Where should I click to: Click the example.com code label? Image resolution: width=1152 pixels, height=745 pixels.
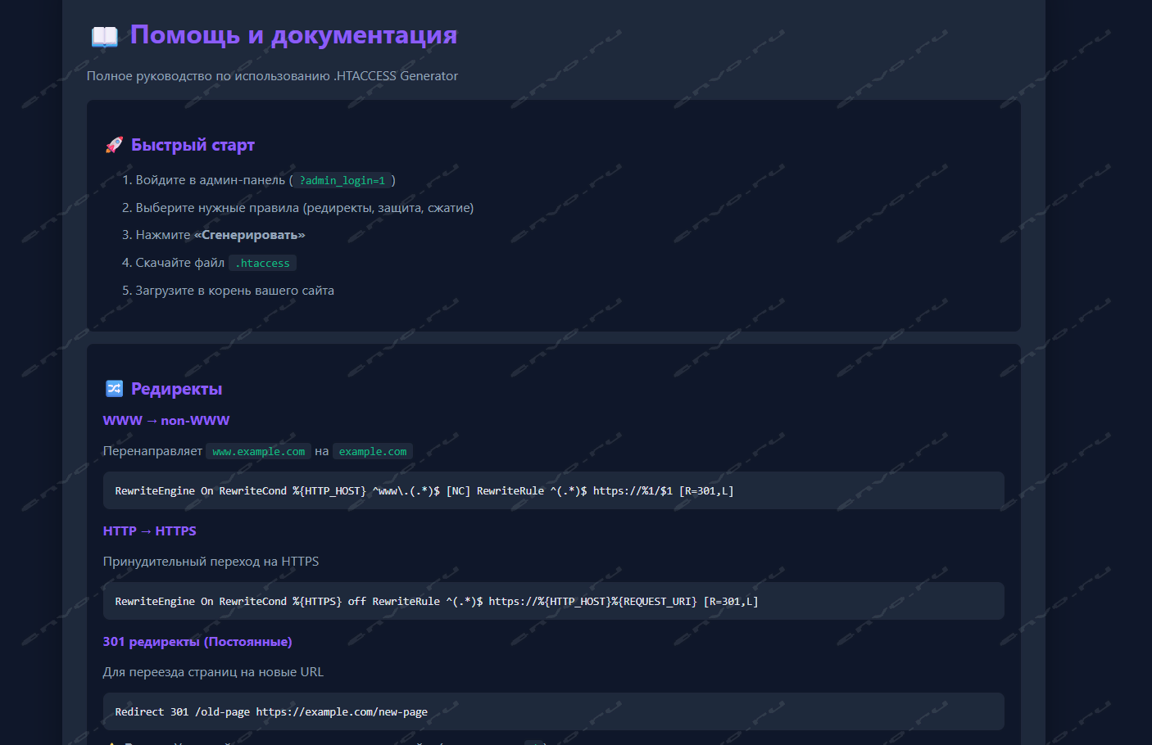click(x=373, y=452)
